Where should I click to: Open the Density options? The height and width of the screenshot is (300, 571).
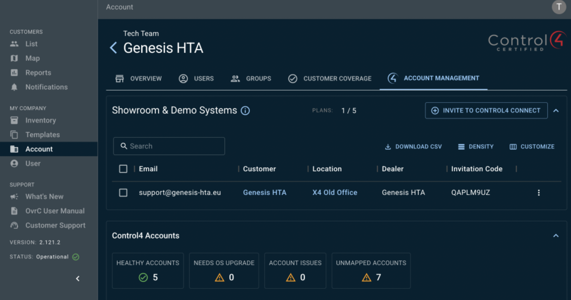coord(476,146)
